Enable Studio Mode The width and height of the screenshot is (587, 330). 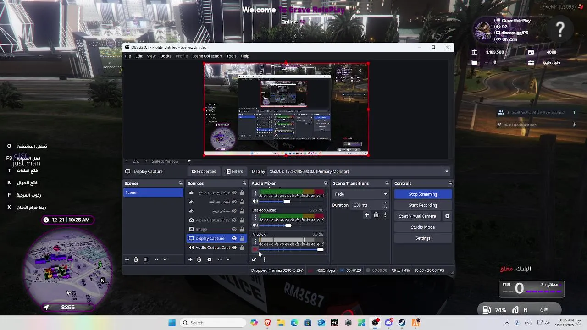(423, 227)
